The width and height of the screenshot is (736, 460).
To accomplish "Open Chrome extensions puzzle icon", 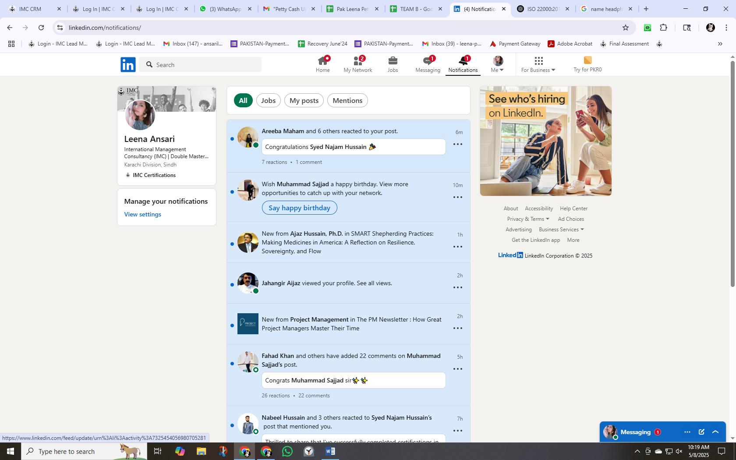I will [663, 28].
